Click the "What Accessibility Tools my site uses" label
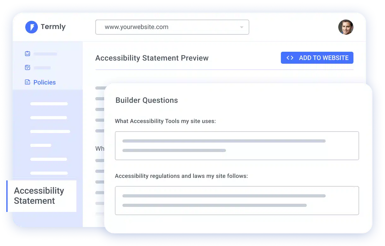385x246 pixels. click(165, 121)
